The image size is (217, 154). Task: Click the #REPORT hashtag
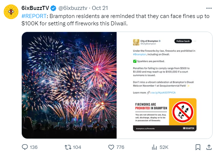point(34,16)
